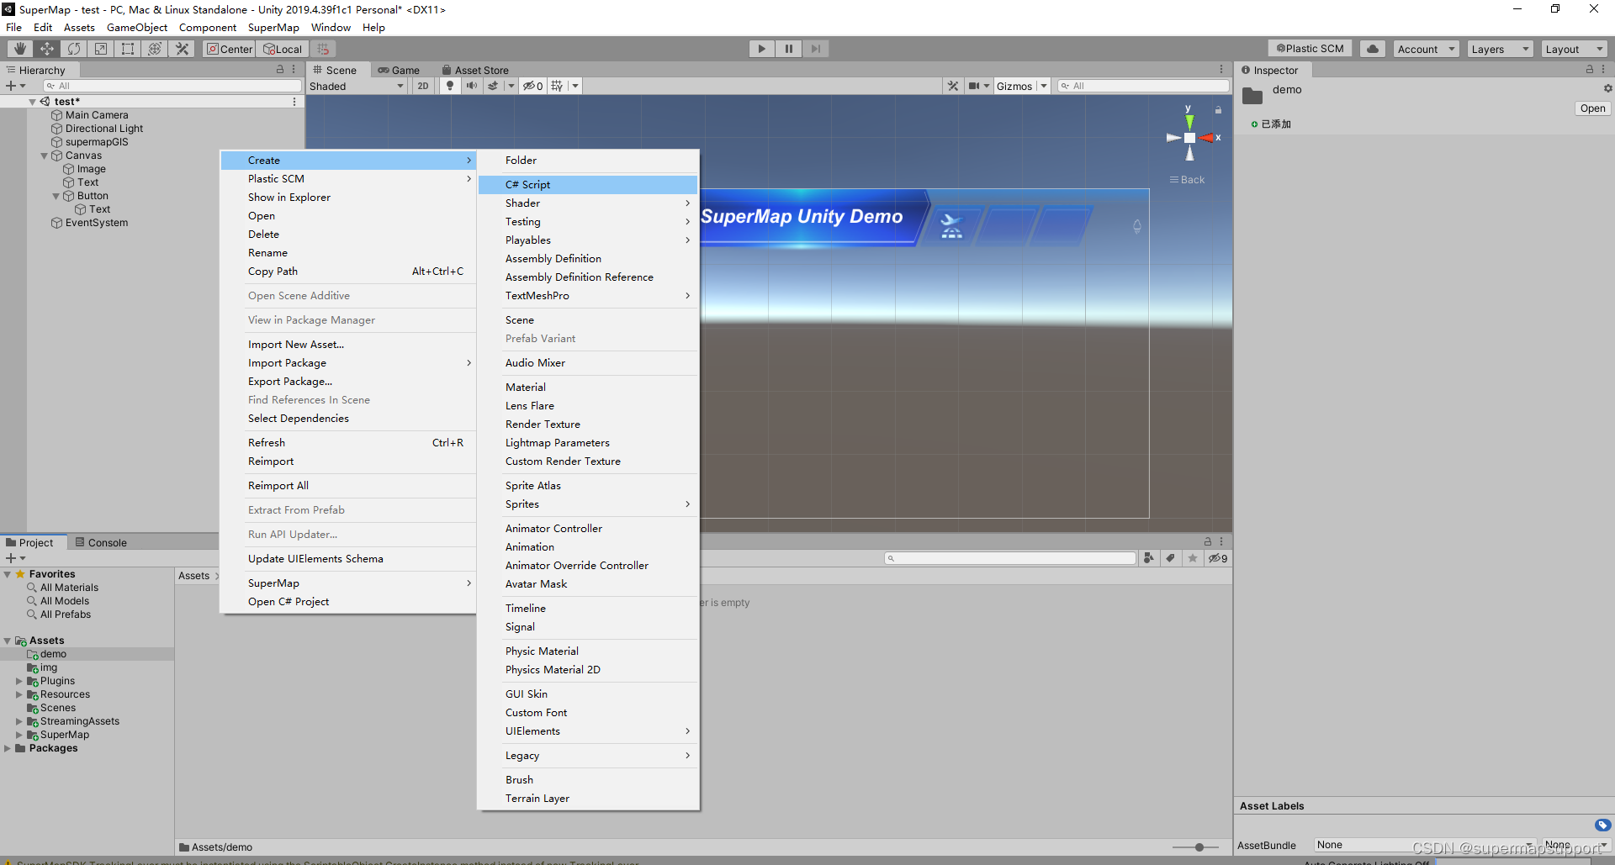Collapse the Button hierarchy node

click(56, 197)
